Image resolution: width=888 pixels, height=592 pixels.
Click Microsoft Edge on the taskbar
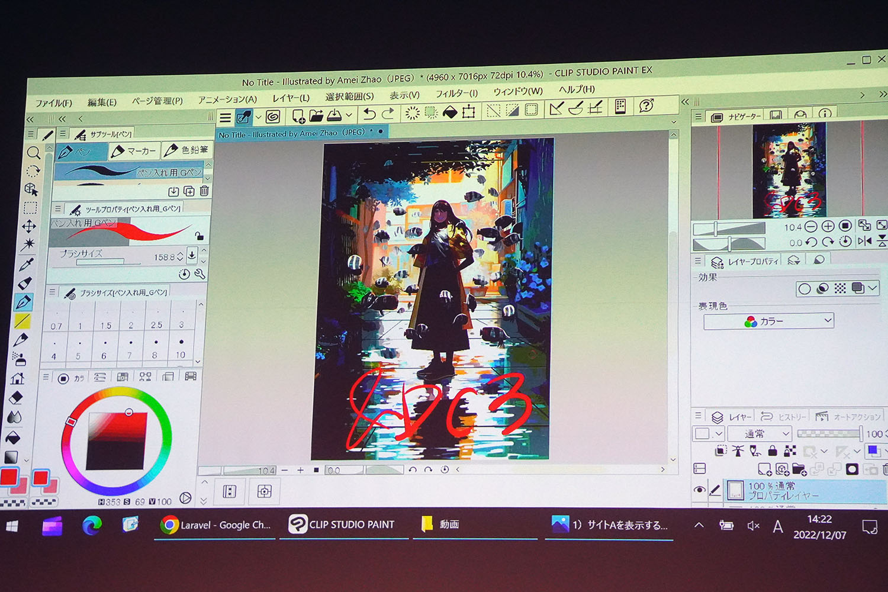[91, 525]
